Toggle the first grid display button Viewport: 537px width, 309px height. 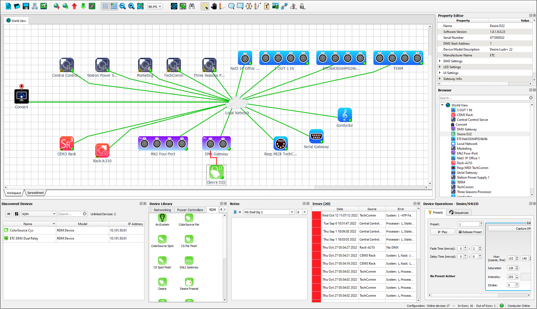pos(105,6)
